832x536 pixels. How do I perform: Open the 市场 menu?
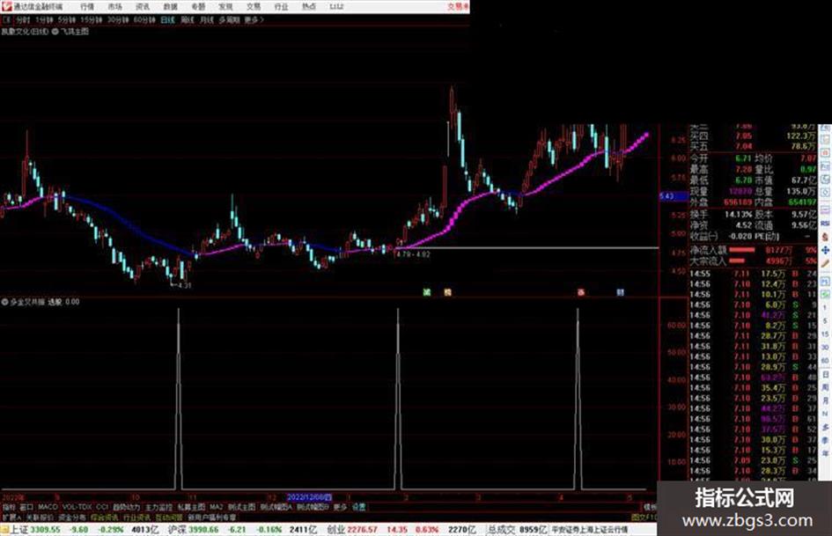(114, 7)
